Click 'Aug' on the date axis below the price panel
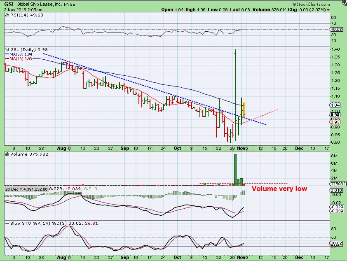This screenshot has height=261, width=347. tap(61, 149)
